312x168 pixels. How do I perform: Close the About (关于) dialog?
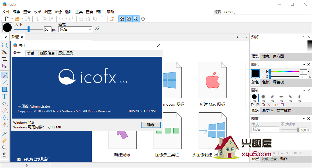coord(159,45)
